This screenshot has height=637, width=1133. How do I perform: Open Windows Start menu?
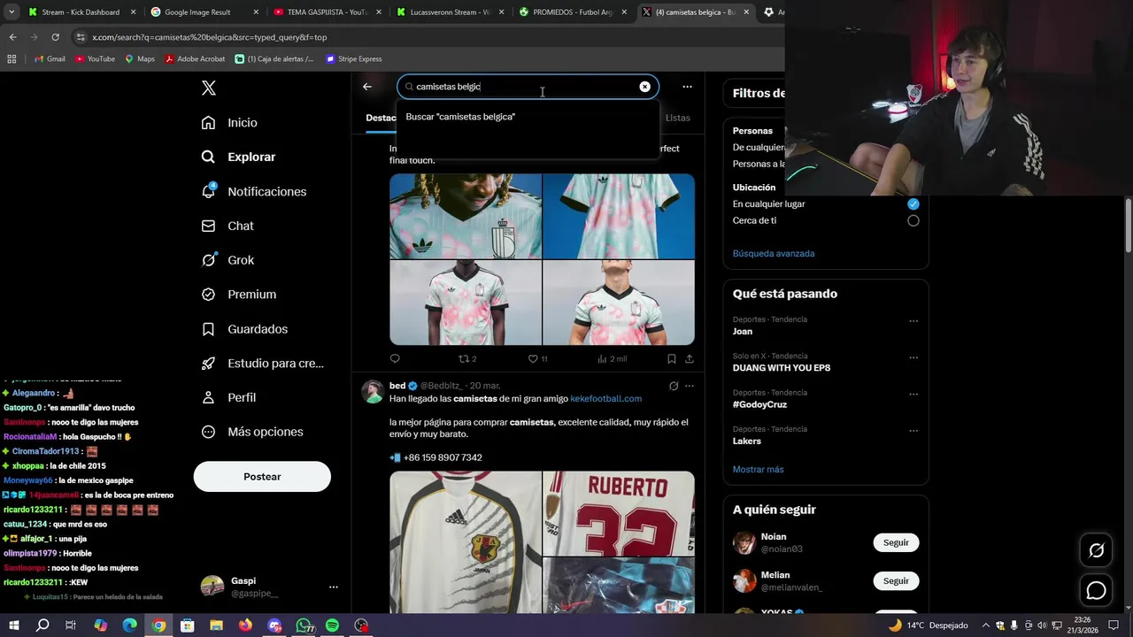click(x=14, y=625)
